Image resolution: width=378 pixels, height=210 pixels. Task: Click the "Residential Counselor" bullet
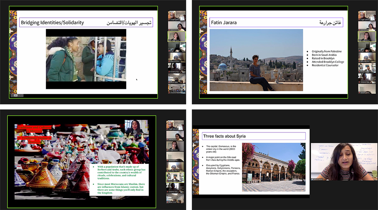(x=326, y=65)
